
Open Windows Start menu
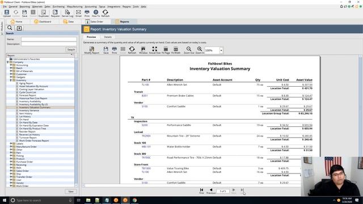click(x=5, y=200)
